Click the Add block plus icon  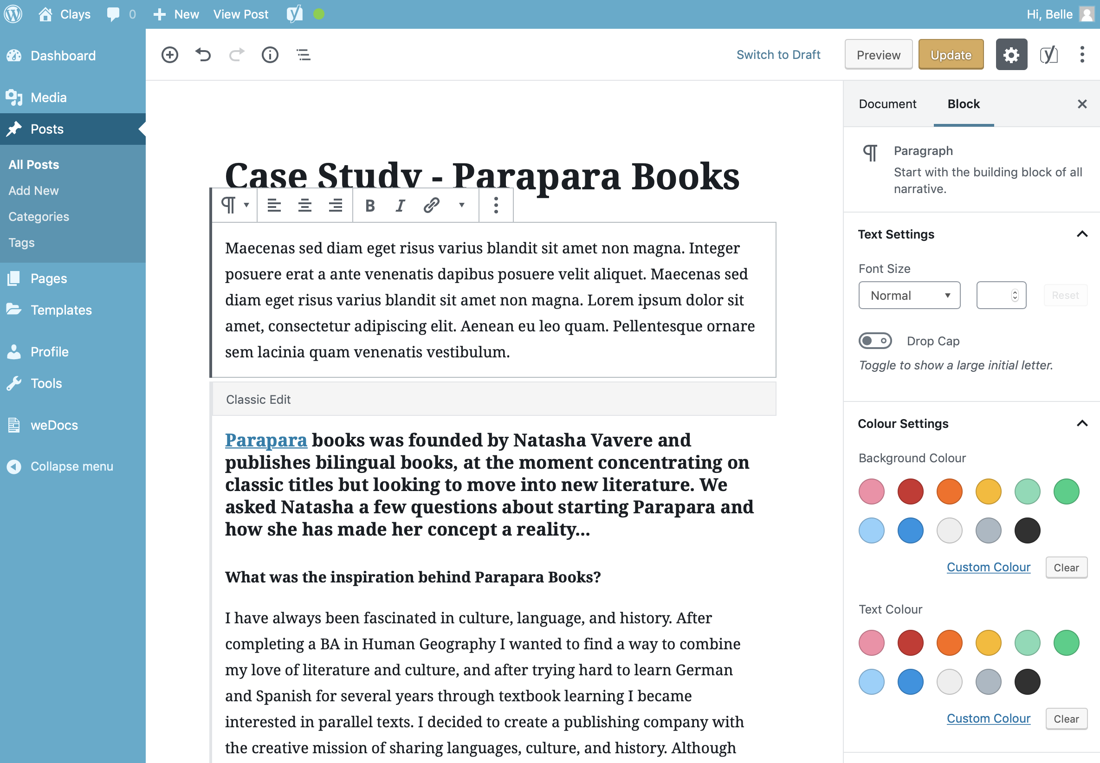[170, 54]
